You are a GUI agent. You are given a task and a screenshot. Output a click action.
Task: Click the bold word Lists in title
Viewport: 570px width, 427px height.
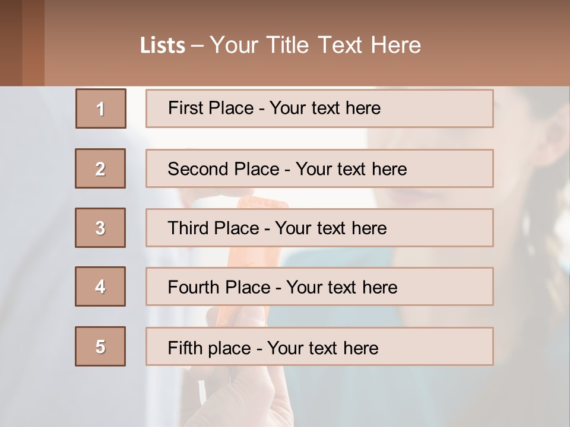pyautogui.click(x=163, y=46)
